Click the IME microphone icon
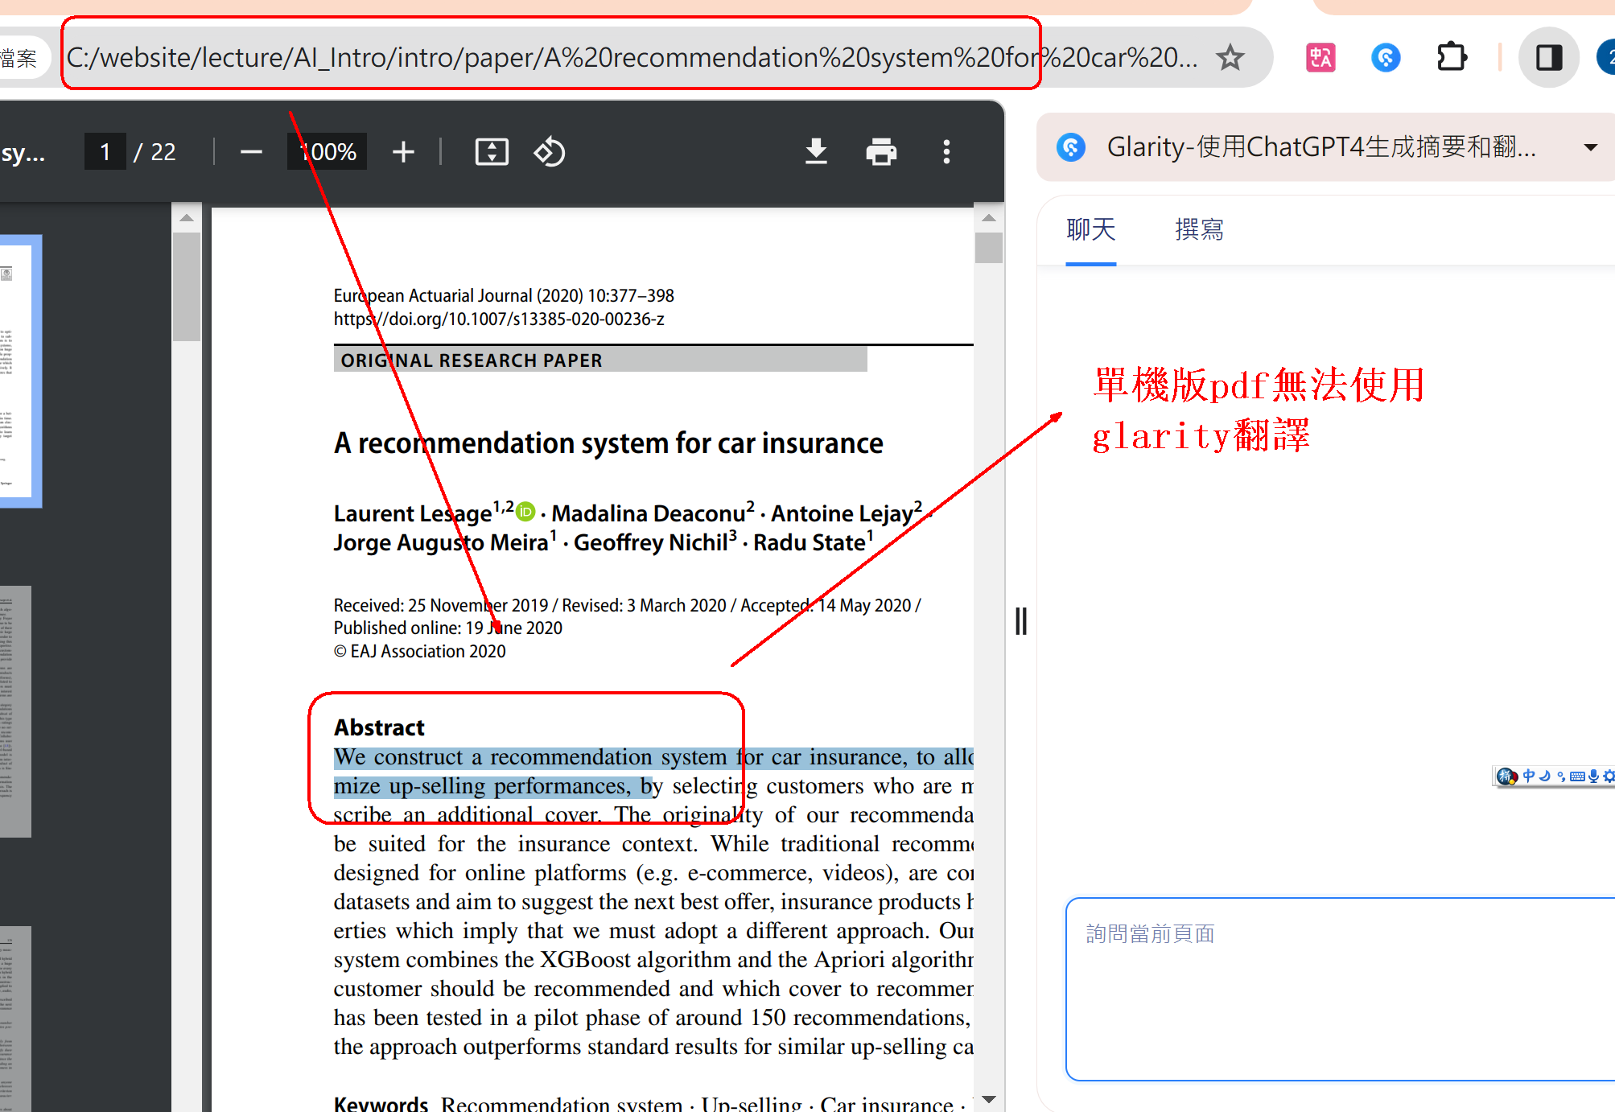 coord(1593,776)
